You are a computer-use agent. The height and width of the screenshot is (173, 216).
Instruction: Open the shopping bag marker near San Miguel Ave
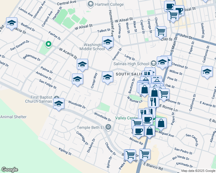(x=161, y=123)
